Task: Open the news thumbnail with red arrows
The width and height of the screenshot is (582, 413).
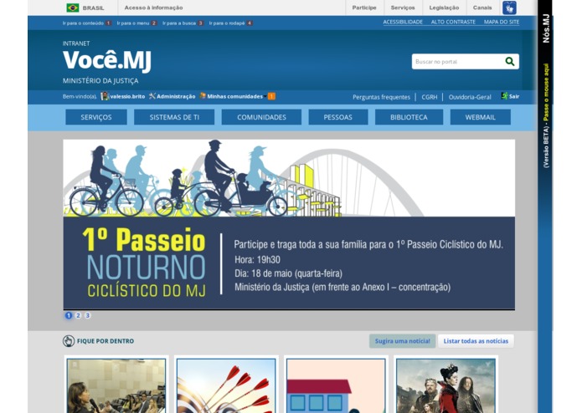Action: [226, 385]
